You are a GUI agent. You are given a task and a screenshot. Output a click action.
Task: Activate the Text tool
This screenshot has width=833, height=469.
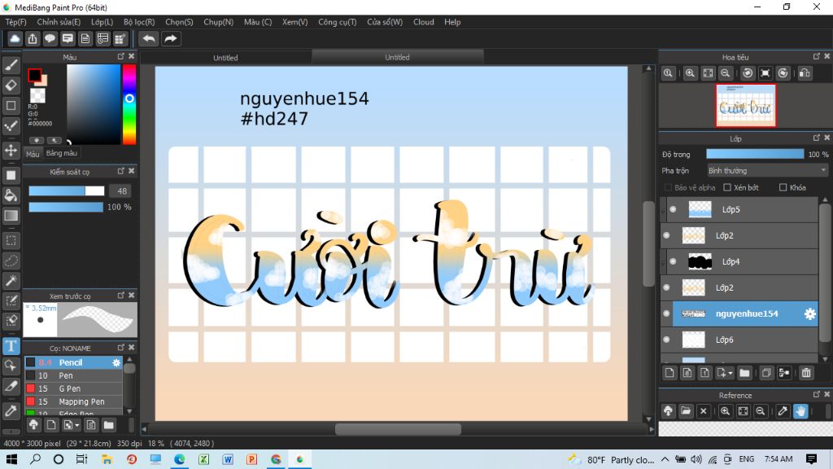pos(11,346)
